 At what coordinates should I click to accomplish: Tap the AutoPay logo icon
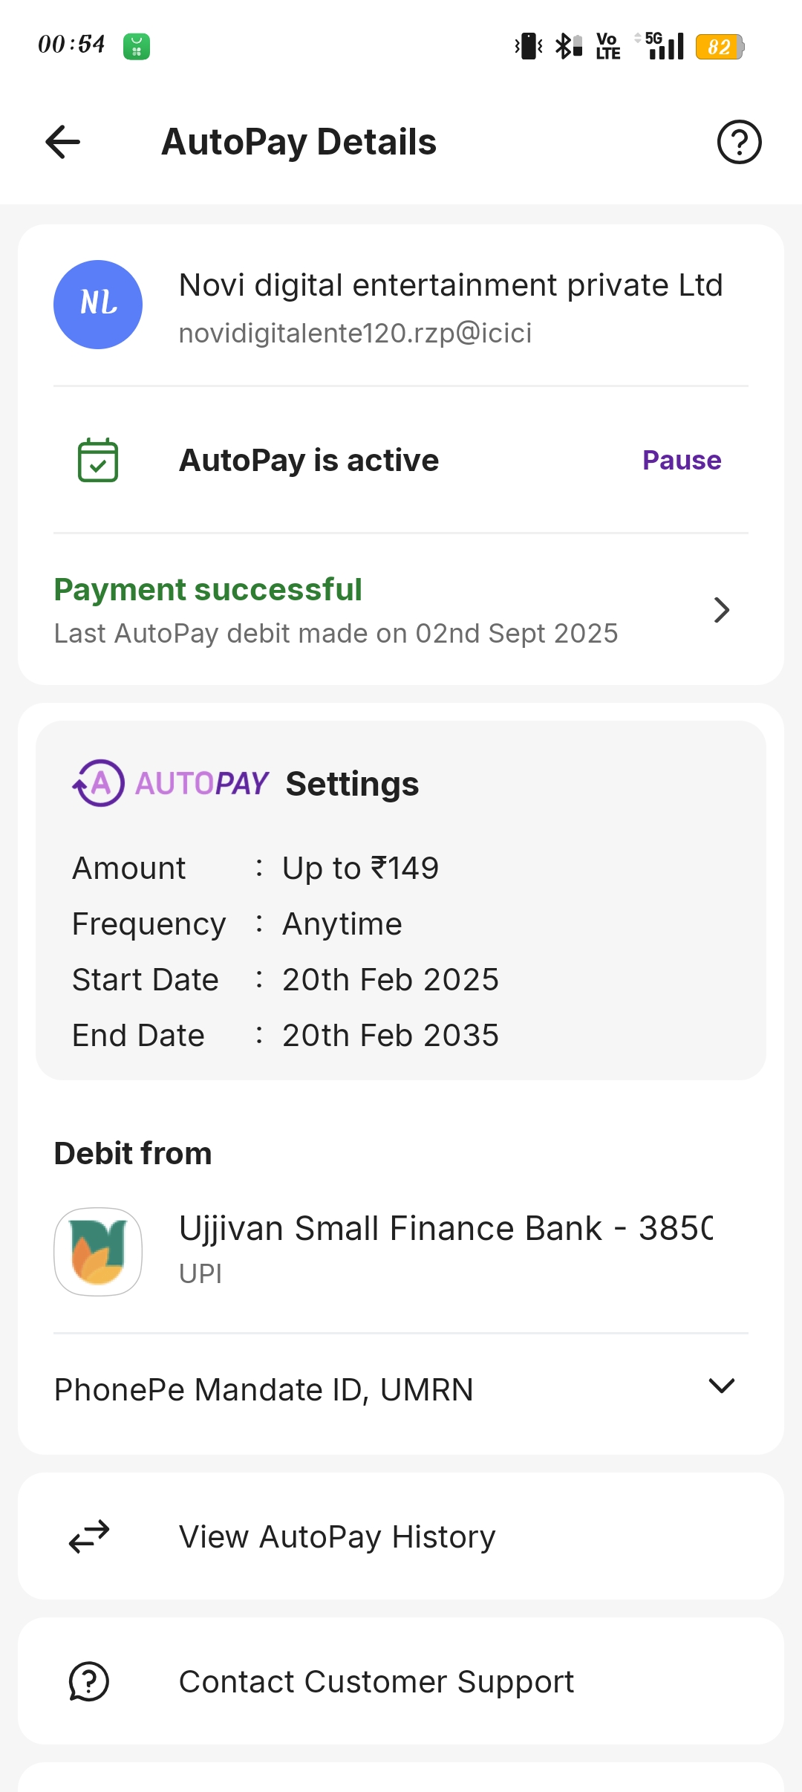(x=100, y=783)
